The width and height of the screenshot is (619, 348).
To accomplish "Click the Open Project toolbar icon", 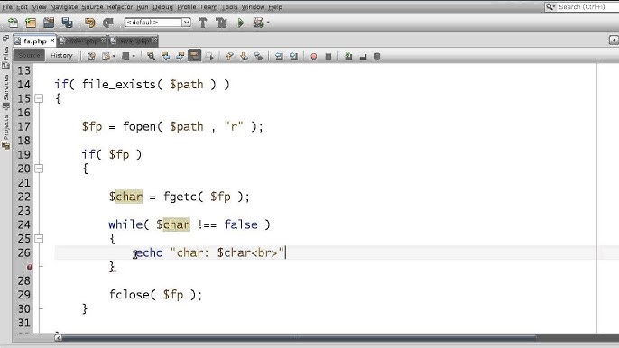I will (x=49, y=23).
